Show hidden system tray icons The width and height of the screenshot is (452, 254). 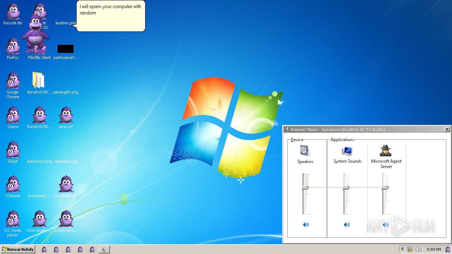pos(402,249)
